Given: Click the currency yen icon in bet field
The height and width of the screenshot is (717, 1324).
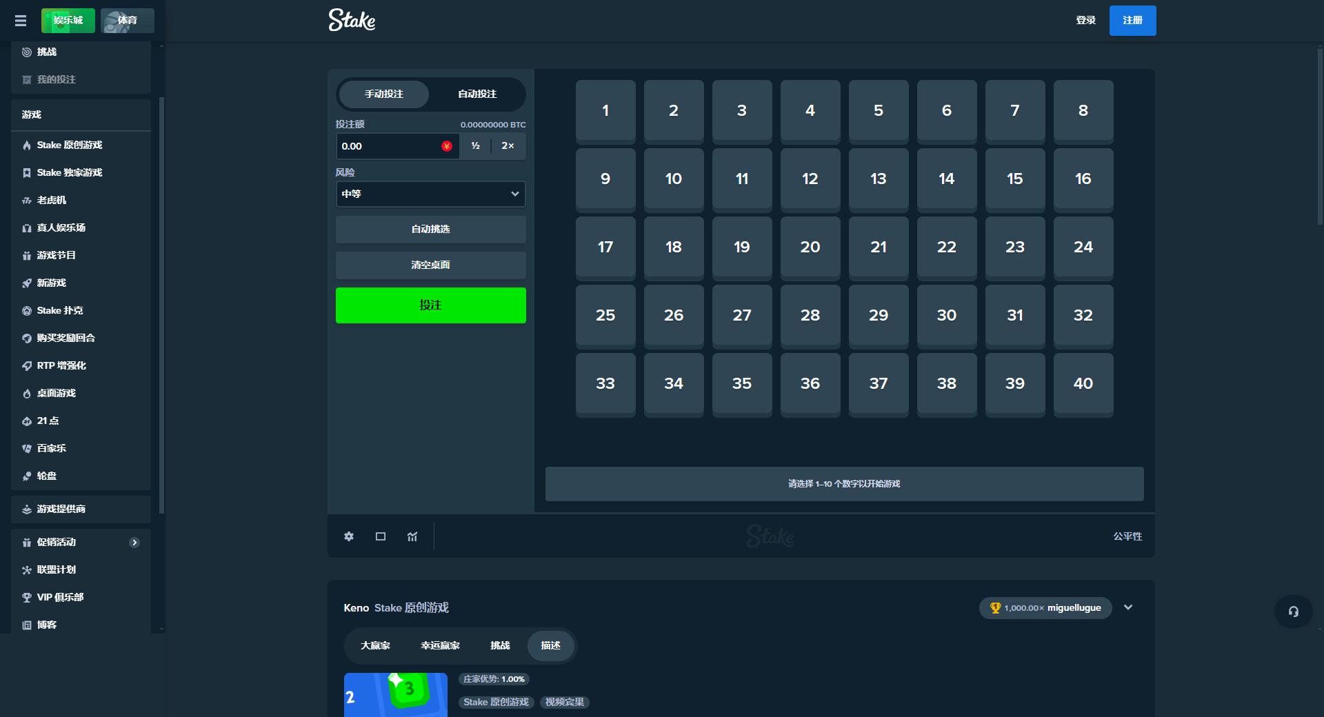Looking at the screenshot, I should [x=447, y=146].
